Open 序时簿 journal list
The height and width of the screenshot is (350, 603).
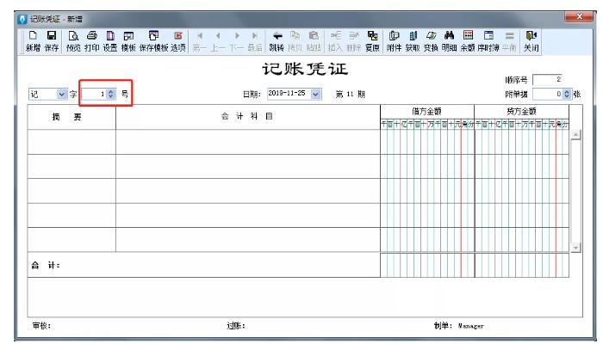[488, 41]
